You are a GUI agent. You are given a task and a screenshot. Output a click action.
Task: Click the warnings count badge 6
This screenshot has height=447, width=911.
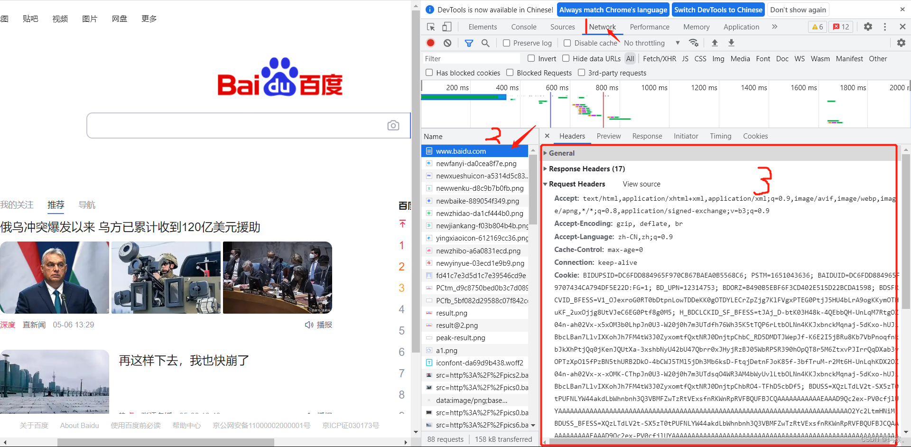(817, 27)
